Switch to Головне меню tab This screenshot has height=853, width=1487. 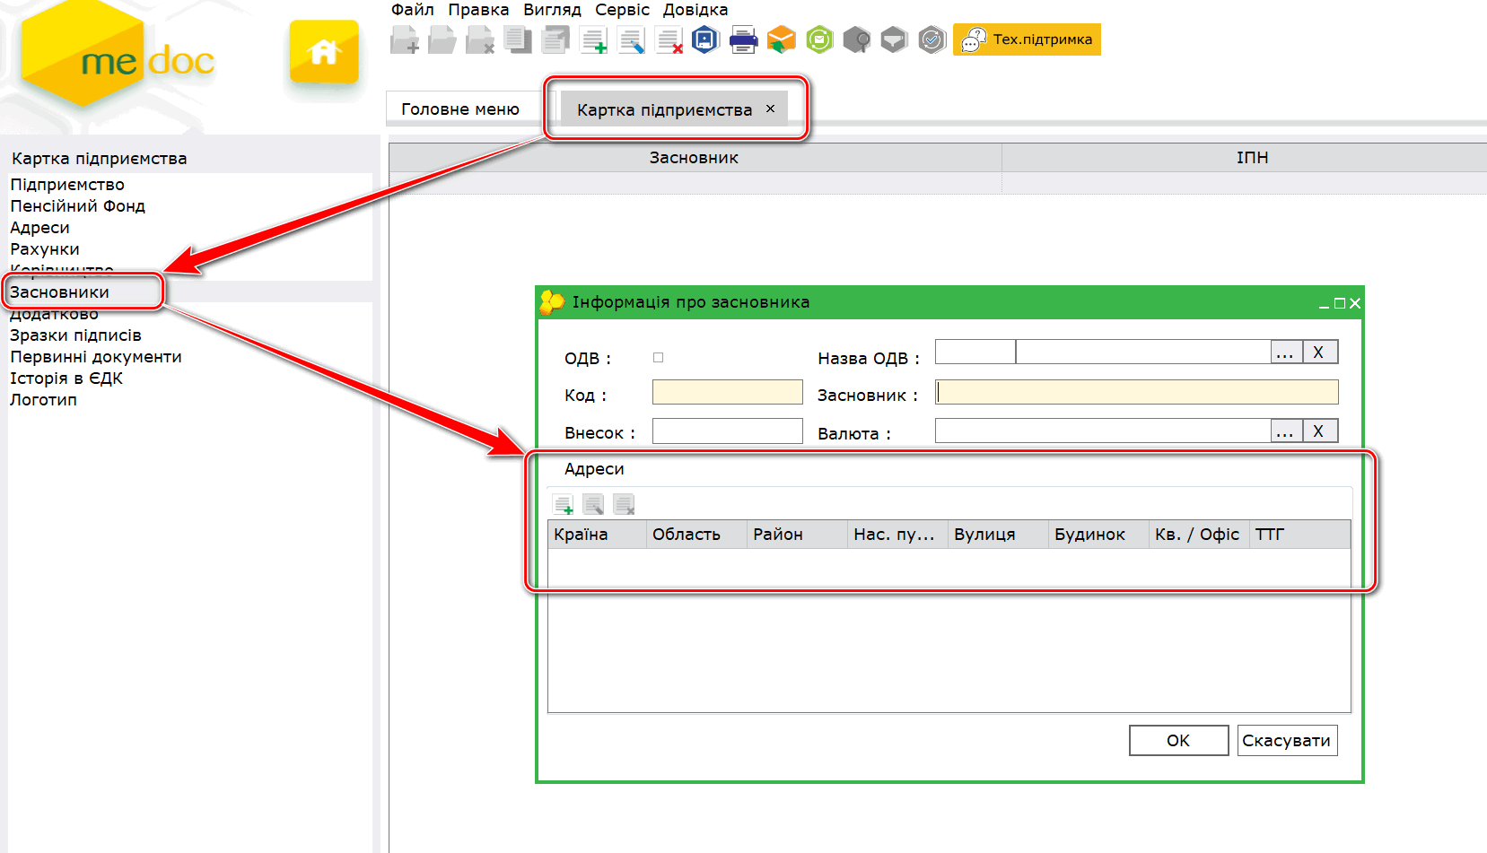tap(459, 109)
